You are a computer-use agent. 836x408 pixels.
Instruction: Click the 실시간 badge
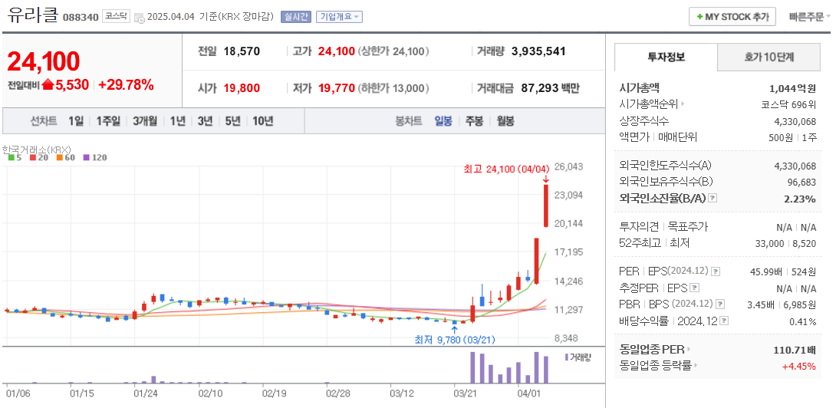tap(295, 17)
